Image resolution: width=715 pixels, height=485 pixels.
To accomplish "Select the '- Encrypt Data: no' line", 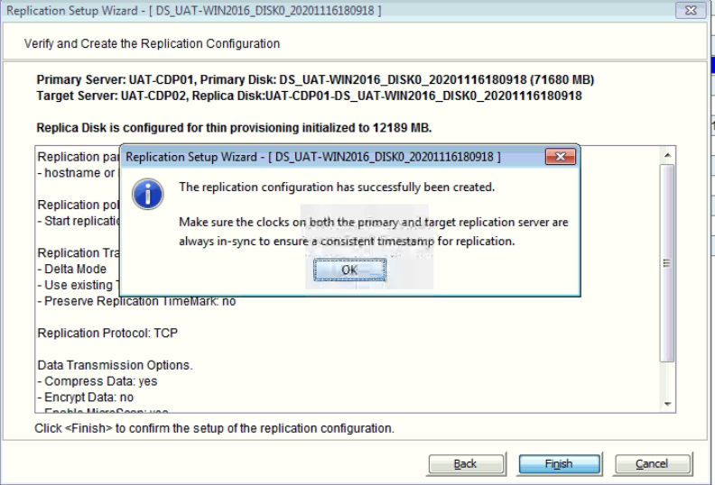I will [86, 398].
